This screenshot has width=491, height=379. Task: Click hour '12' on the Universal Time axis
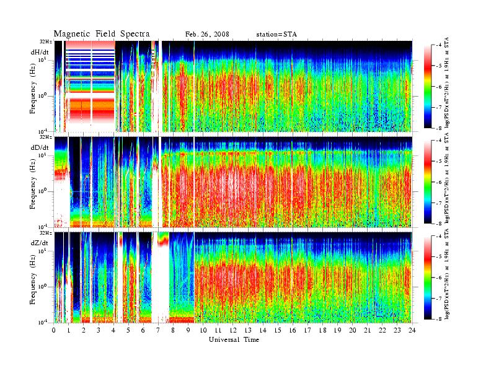pos(233,331)
